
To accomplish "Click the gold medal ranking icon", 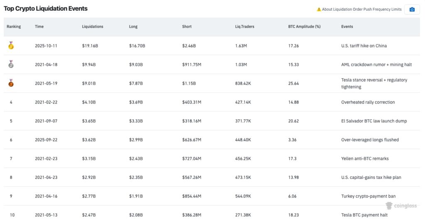I will click(x=11, y=46).
